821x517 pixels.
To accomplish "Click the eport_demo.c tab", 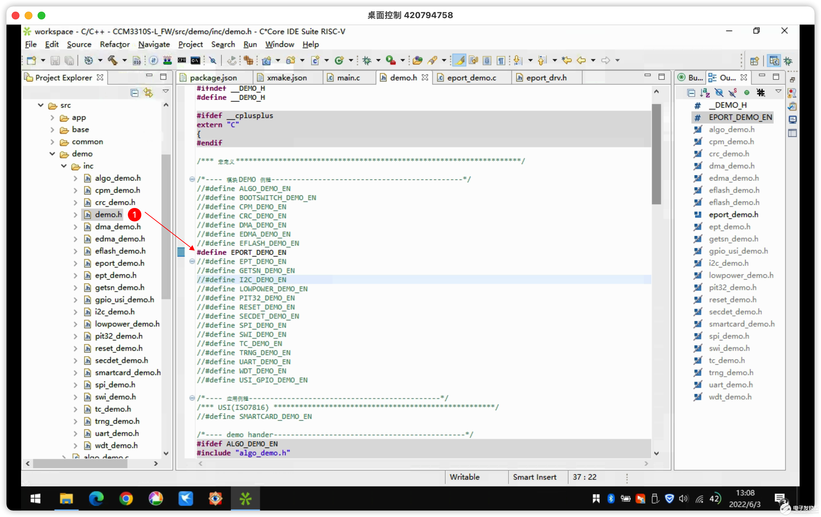I will pos(472,77).
